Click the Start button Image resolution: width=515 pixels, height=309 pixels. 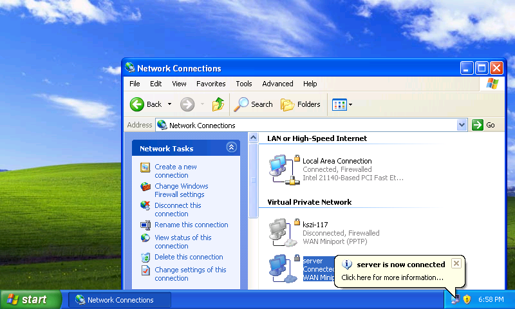30,299
